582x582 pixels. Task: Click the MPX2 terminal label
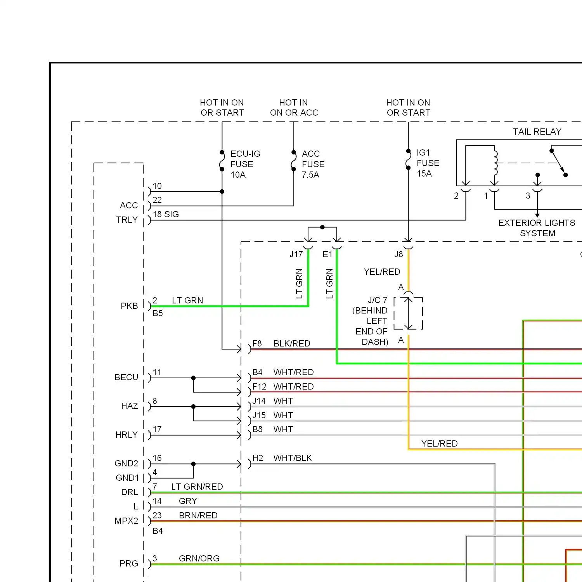(x=126, y=521)
